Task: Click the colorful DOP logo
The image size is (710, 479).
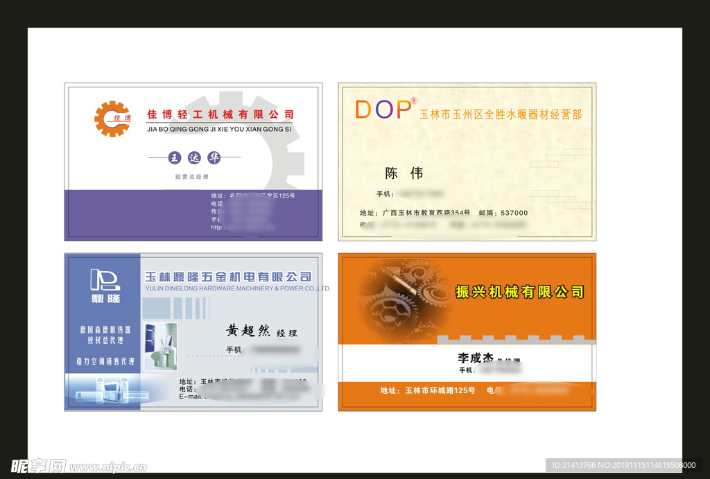Action: point(383,110)
